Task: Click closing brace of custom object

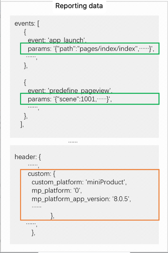Action: [x=52, y=216]
